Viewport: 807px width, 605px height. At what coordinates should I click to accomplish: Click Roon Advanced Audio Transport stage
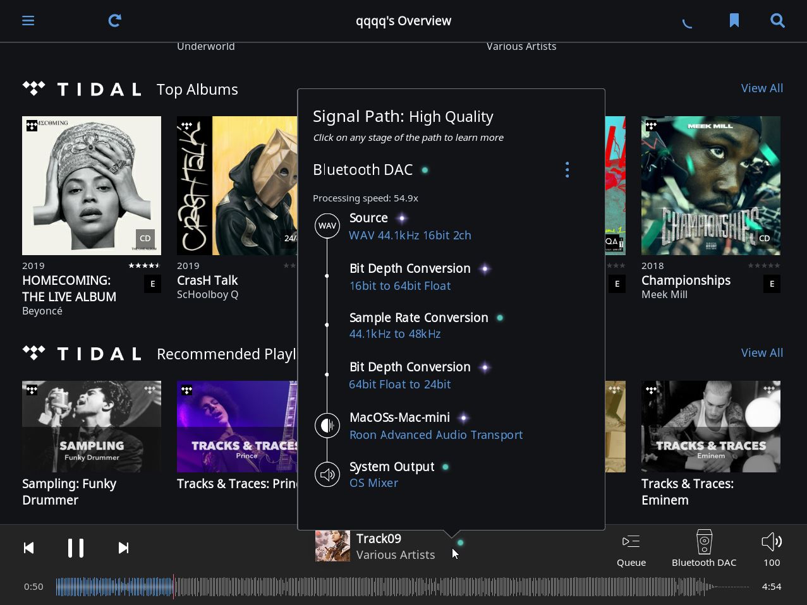436,435
